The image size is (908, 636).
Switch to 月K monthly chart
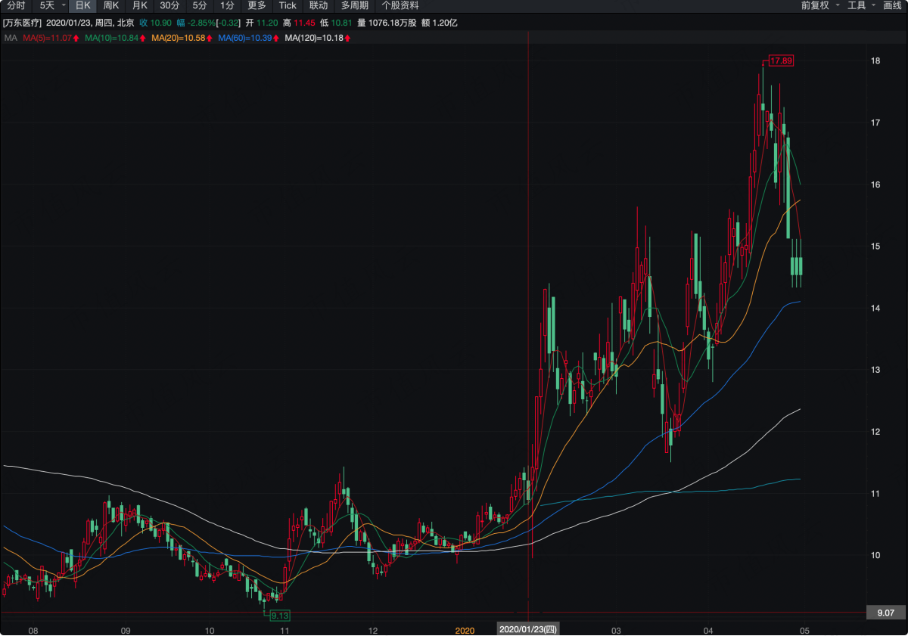[140, 5]
